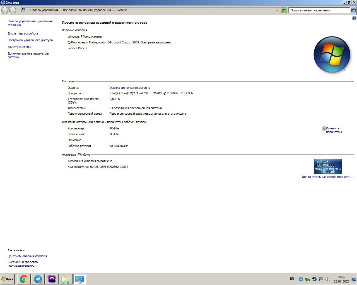
Task: Open Дополнительные параметры системы
Action: click(x=28, y=55)
